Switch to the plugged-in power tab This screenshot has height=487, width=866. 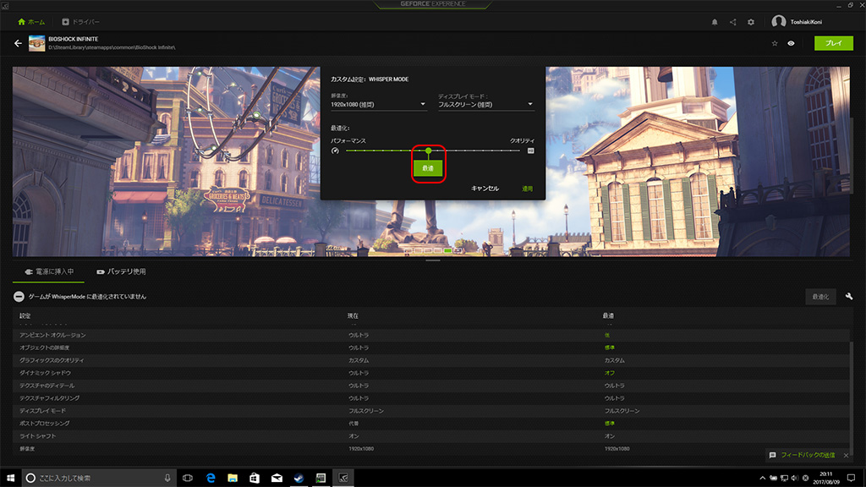coord(49,271)
